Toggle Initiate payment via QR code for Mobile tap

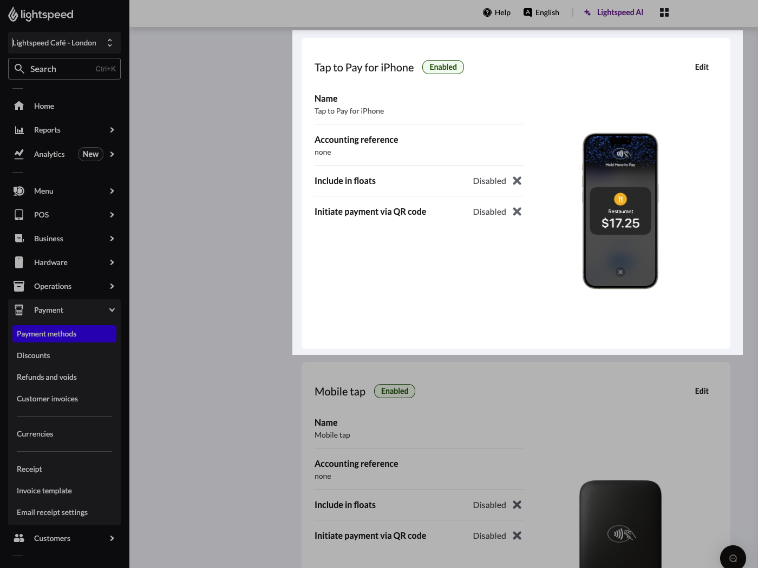point(517,536)
